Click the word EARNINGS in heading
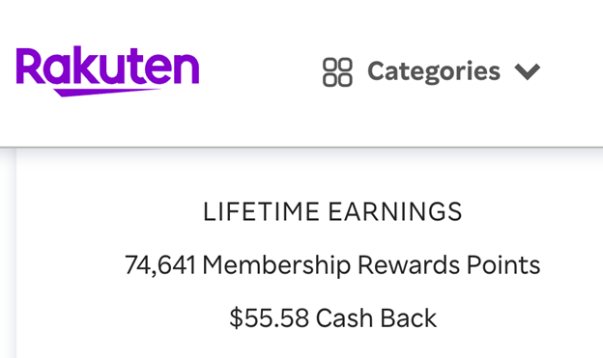Viewport: 603px width, 358px height. (x=395, y=211)
